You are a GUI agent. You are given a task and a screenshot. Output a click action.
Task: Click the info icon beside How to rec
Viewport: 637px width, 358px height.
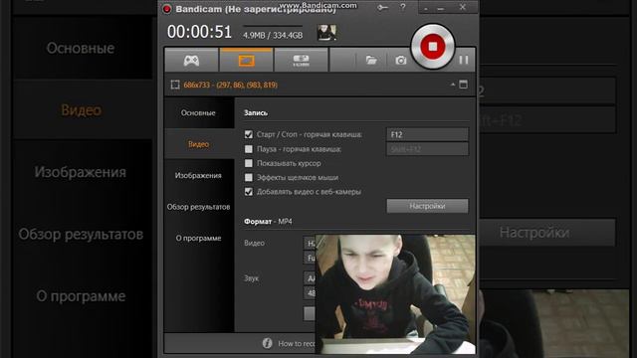coord(267,343)
